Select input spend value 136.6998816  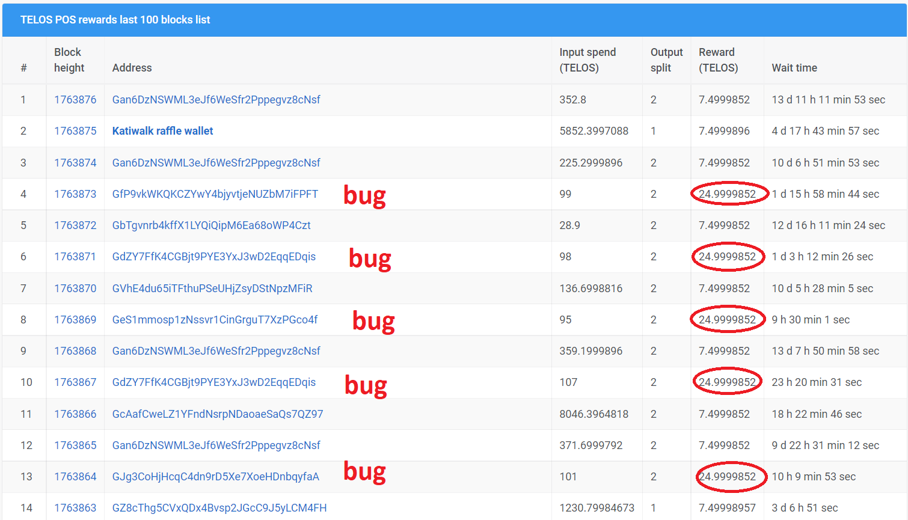tap(591, 289)
